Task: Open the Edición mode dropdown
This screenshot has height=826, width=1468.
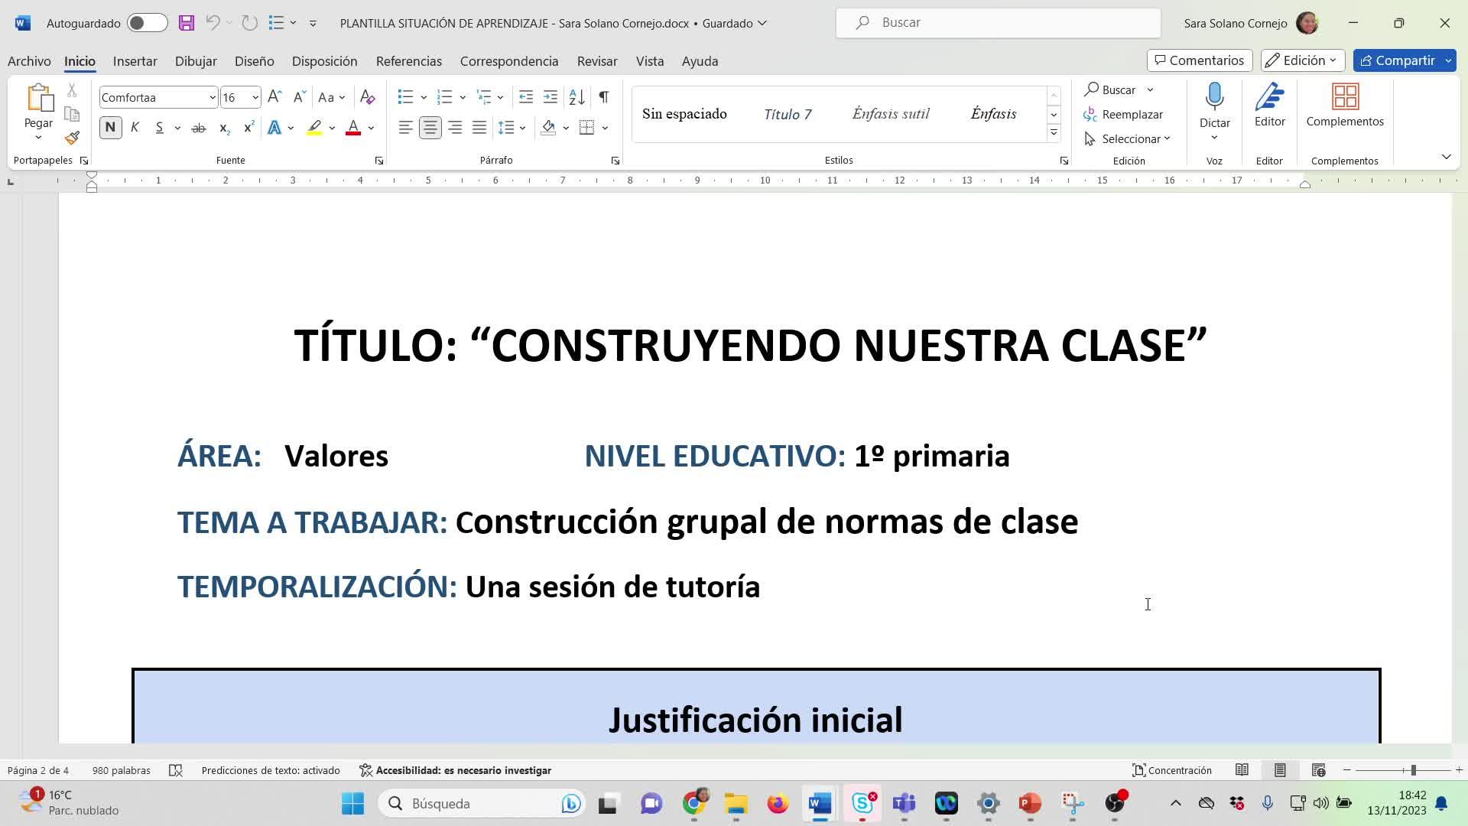Action: pyautogui.click(x=1302, y=60)
